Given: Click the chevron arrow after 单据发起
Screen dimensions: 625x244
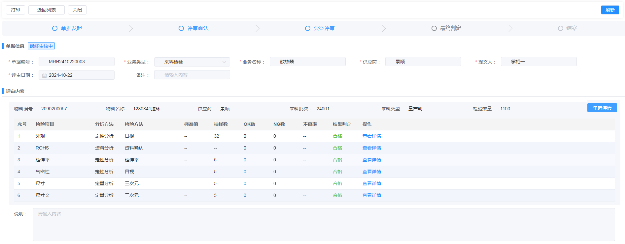Looking at the screenshot, I should tap(131, 28).
